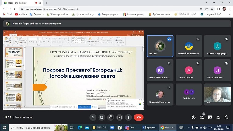Open the YouTube bookmark

click(21, 14)
